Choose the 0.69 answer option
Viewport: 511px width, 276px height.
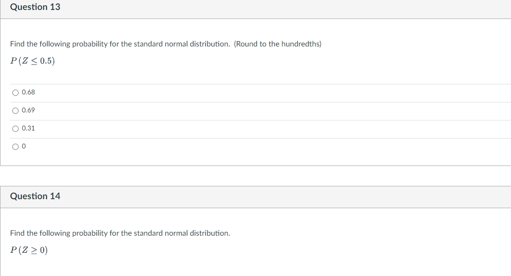click(15, 110)
